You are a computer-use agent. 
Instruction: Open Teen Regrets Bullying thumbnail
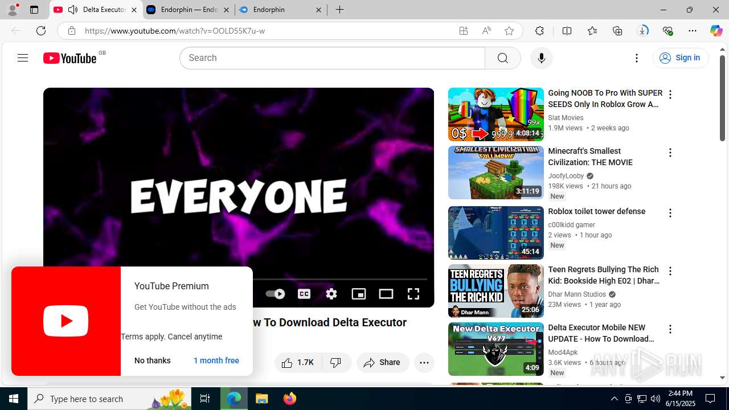tap(496, 291)
